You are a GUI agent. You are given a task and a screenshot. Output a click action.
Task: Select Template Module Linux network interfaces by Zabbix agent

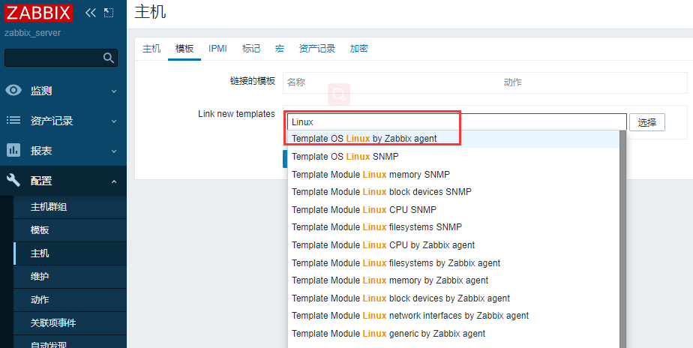(454, 316)
